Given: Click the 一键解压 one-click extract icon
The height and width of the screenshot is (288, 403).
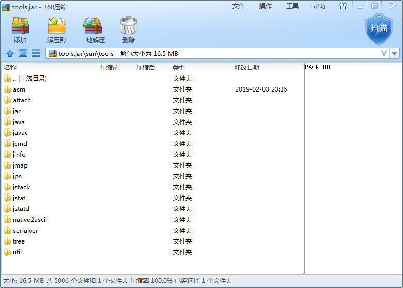Looking at the screenshot, I should pyautogui.click(x=92, y=29).
